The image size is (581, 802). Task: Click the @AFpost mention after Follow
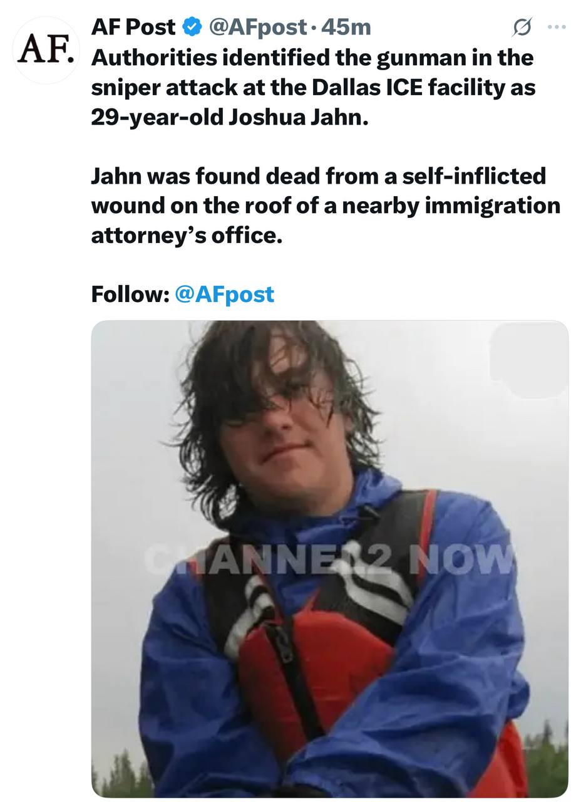click(225, 294)
